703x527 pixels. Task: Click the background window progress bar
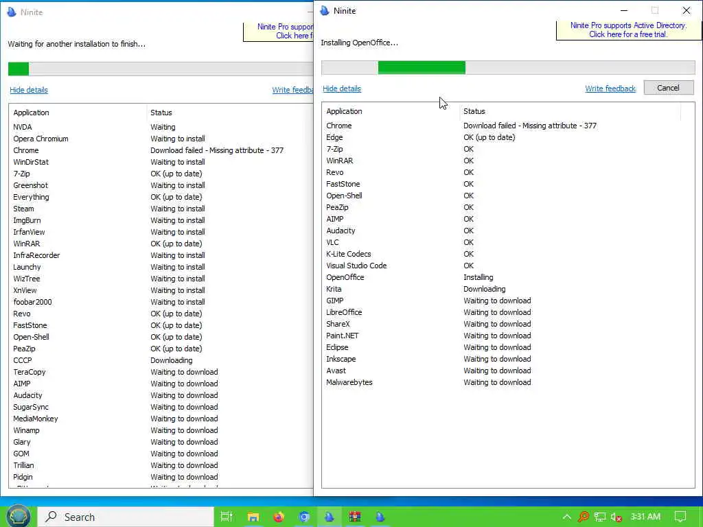point(161,69)
